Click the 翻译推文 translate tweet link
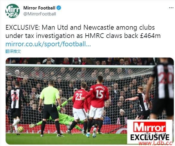Screen dimensions: 175x146 tap(13, 51)
